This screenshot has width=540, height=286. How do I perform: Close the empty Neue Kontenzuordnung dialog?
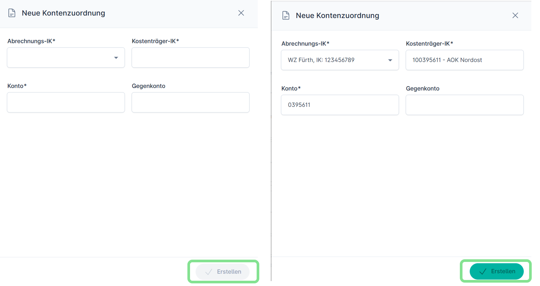[241, 13]
